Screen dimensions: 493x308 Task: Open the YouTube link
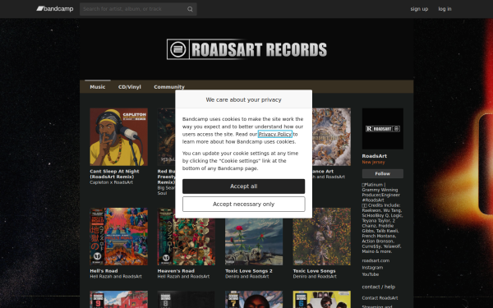coord(371,274)
